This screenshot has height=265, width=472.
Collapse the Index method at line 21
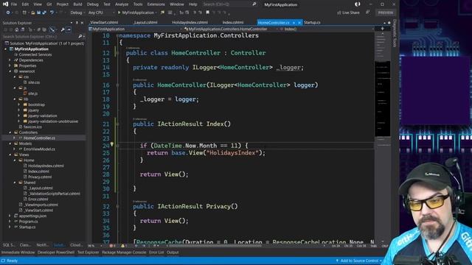pyautogui.click(x=118, y=124)
